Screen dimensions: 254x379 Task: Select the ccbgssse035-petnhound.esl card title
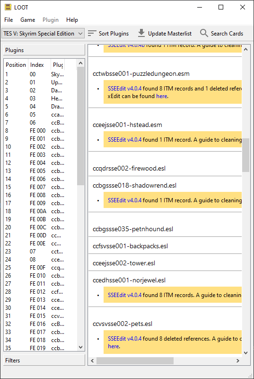pyautogui.click(x=133, y=229)
